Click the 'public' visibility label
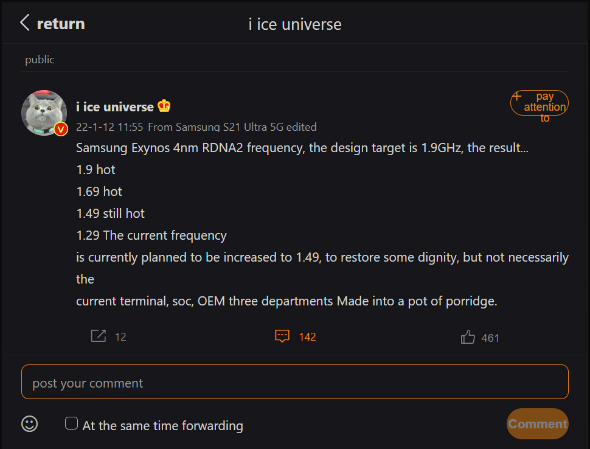 point(40,60)
